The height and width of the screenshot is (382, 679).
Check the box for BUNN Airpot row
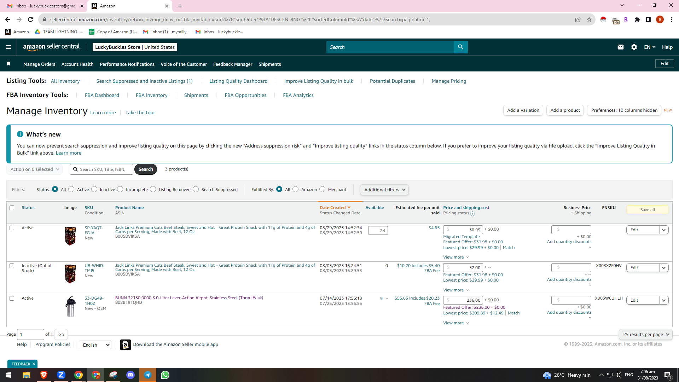[12, 298]
